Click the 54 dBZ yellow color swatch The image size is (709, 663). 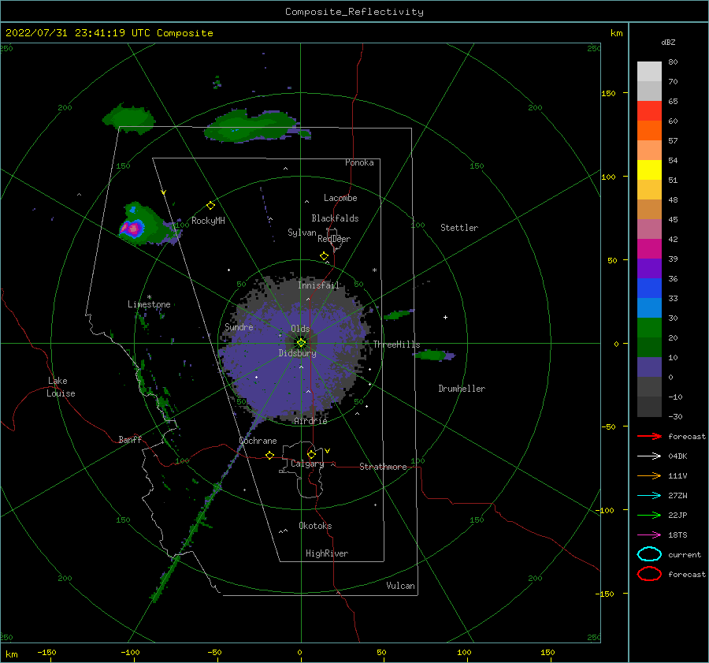click(649, 169)
